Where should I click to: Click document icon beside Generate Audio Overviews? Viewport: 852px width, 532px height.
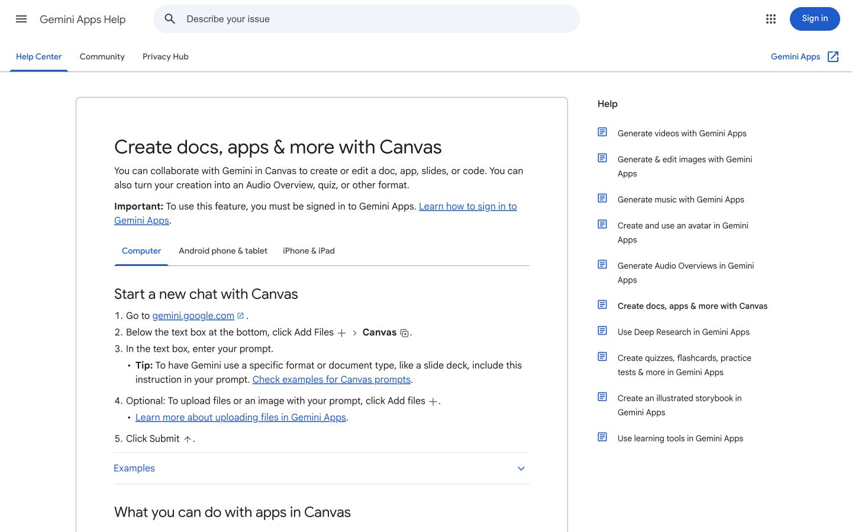pyautogui.click(x=602, y=265)
